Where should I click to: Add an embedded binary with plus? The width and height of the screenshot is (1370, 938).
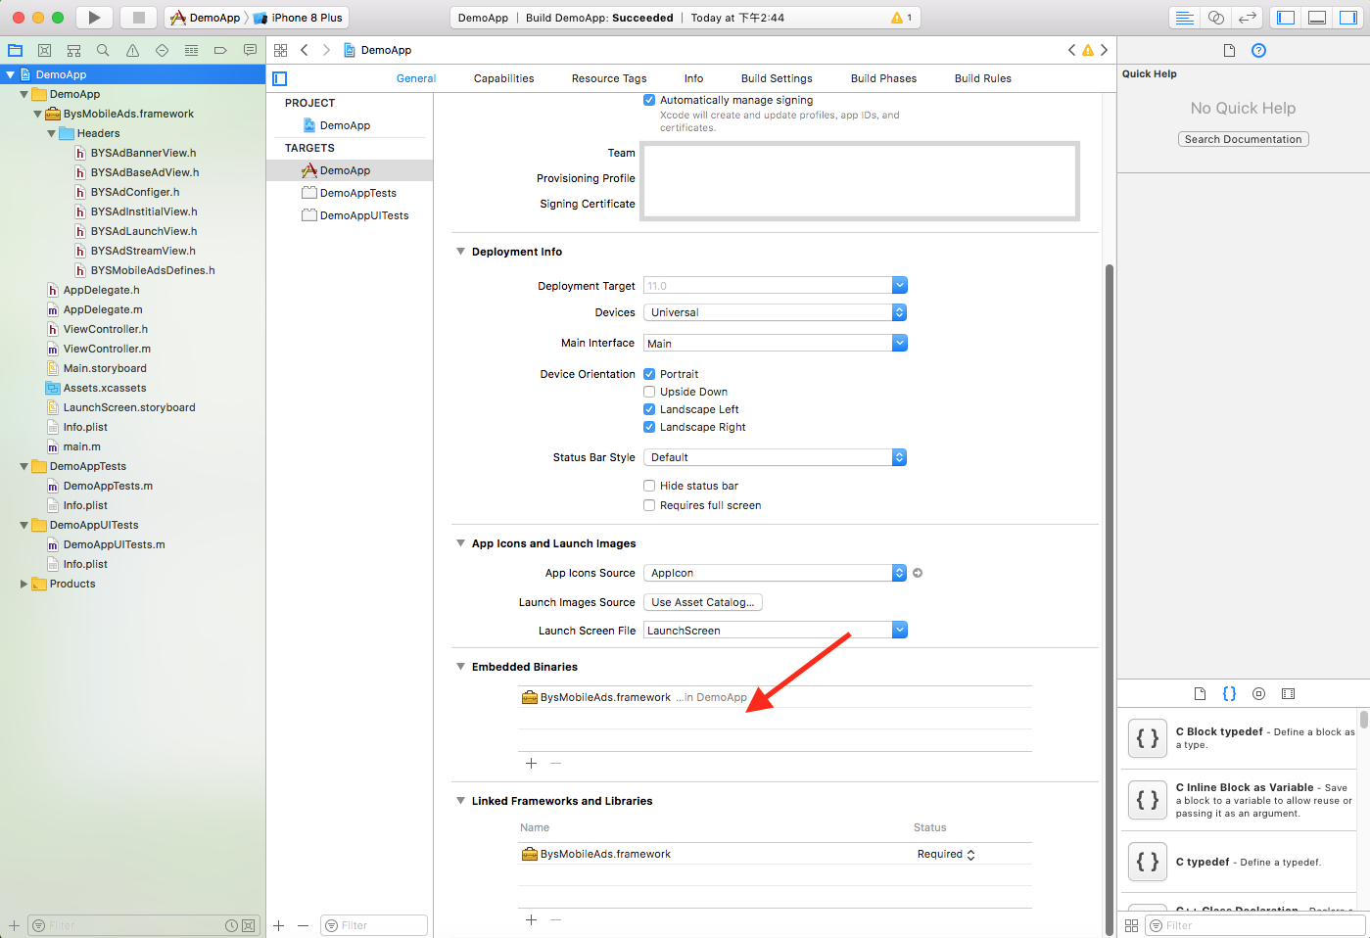532,763
